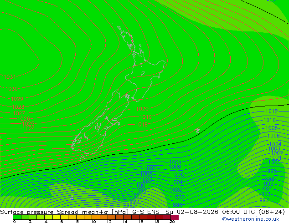Select the red 1019 contour label
The height and width of the screenshot is (223, 289).
point(145,117)
